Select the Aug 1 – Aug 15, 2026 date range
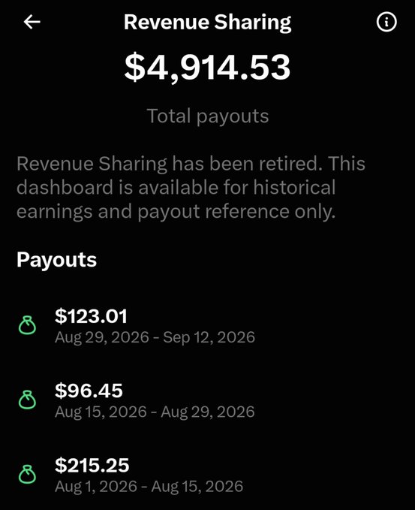Screen dimensions: 415x510 (x=149, y=486)
